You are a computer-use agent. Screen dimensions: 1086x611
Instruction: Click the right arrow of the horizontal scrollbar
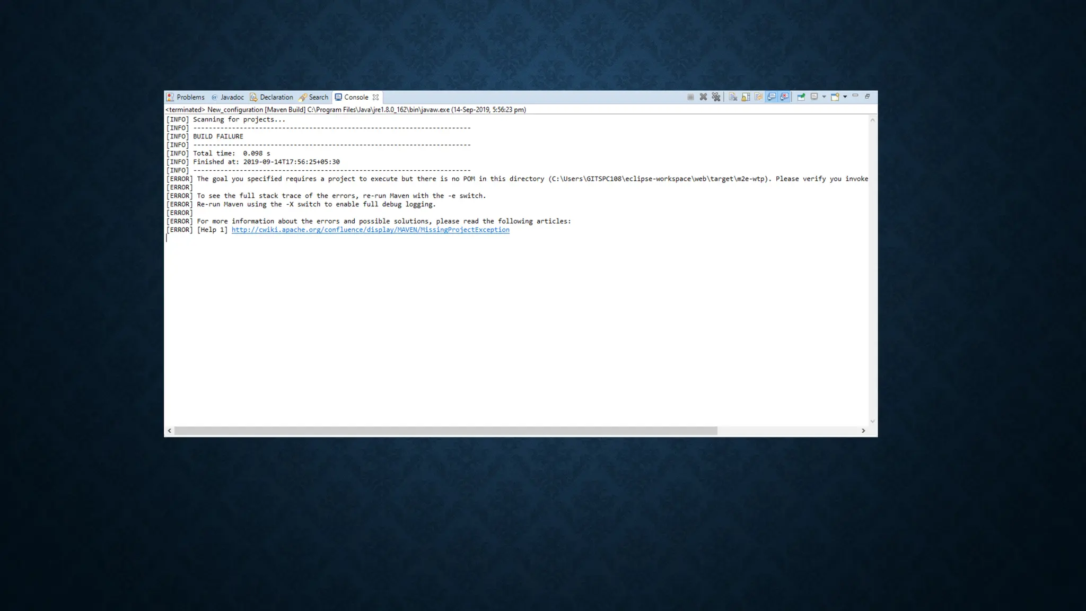coord(863,431)
